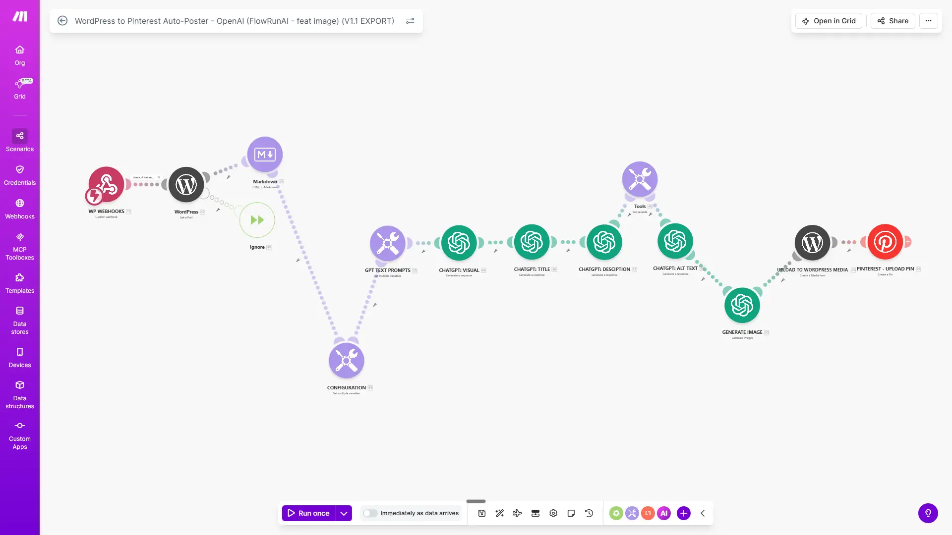Open the three-dot options menu top right
Viewport: 952px width, 535px height.
929,21
